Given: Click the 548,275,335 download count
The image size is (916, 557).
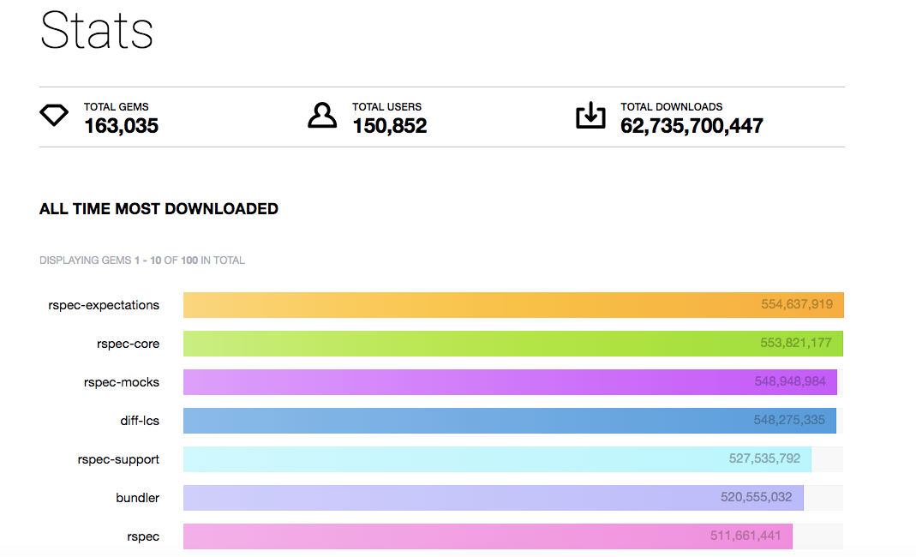Looking at the screenshot, I should [x=789, y=420].
